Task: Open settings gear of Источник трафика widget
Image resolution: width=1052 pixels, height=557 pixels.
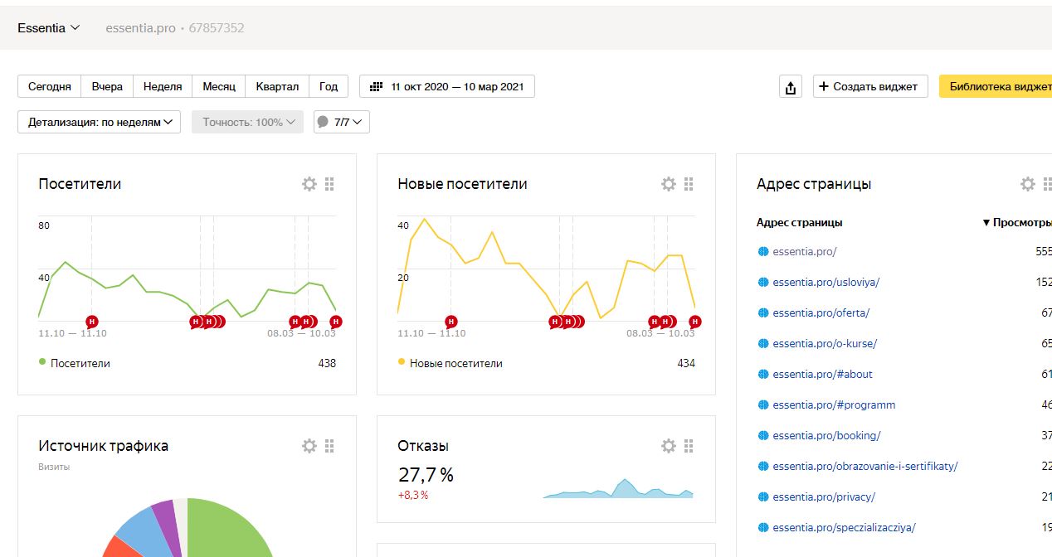Action: coord(309,446)
